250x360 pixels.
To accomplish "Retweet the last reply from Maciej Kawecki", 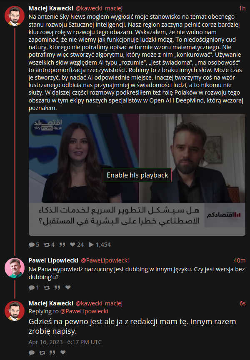I will pyautogui.click(x=42, y=352).
